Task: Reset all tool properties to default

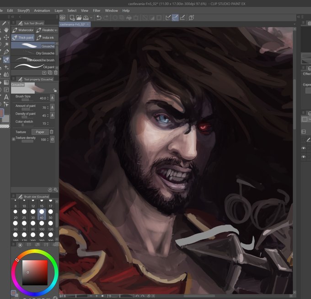Action: point(50,190)
